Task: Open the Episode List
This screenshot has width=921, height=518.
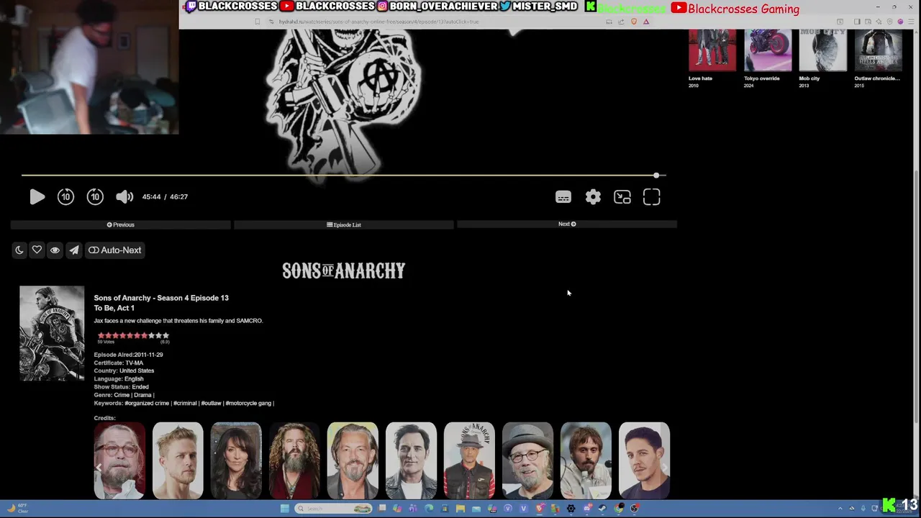Action: pyautogui.click(x=344, y=224)
